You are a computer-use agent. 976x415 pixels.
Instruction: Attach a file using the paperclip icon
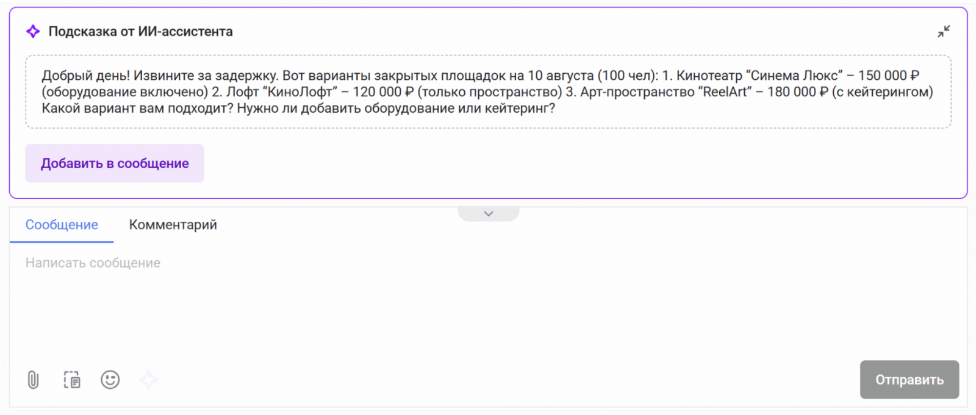pos(34,380)
